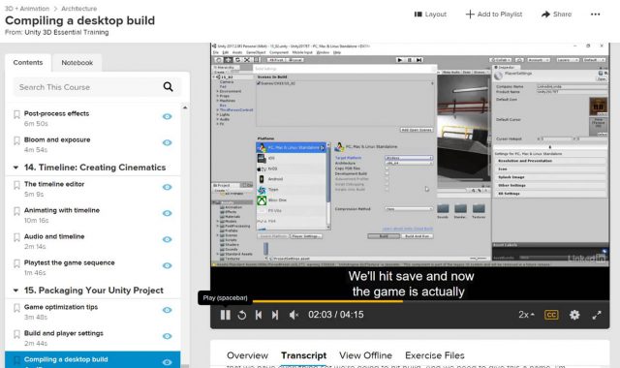Click the rewind replay icon
620x368 pixels.
[x=242, y=315]
